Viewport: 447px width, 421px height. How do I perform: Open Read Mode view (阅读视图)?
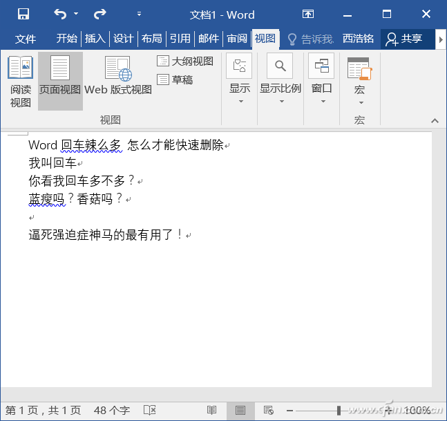tap(21, 82)
